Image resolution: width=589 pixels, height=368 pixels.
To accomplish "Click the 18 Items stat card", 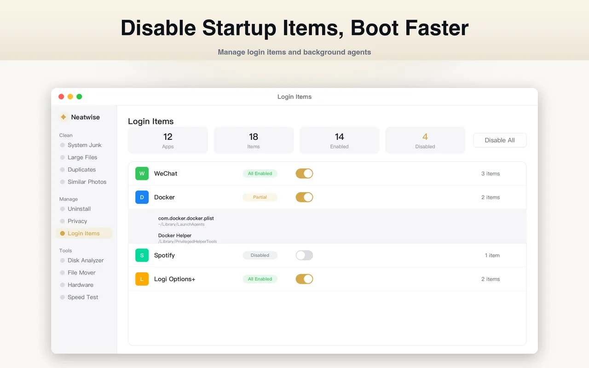I will point(254,140).
